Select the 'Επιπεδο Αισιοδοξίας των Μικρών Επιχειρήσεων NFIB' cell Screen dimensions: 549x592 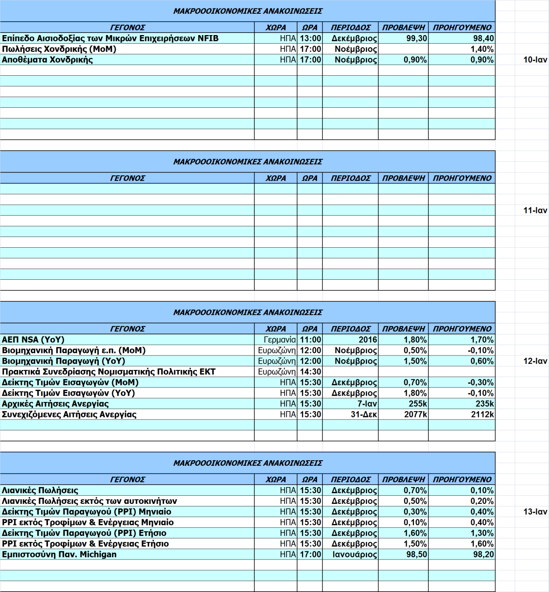pos(127,38)
